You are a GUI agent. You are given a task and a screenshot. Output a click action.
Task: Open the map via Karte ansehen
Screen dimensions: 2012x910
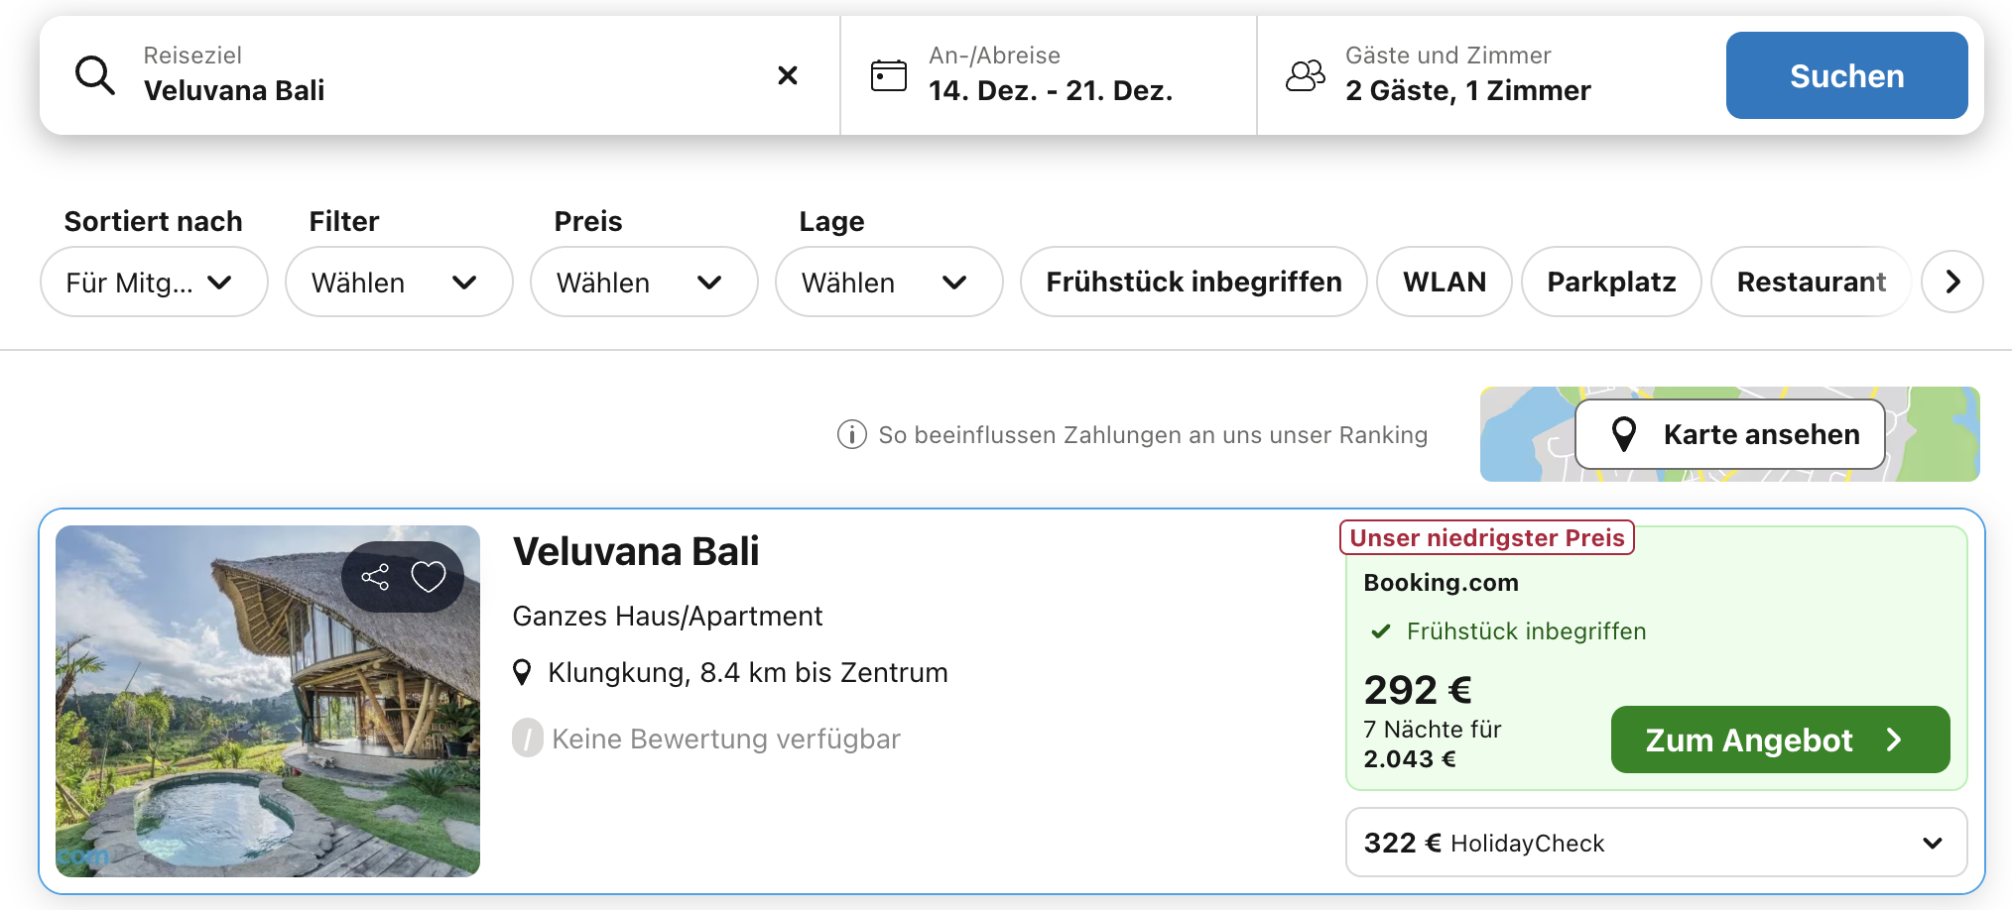tap(1728, 434)
